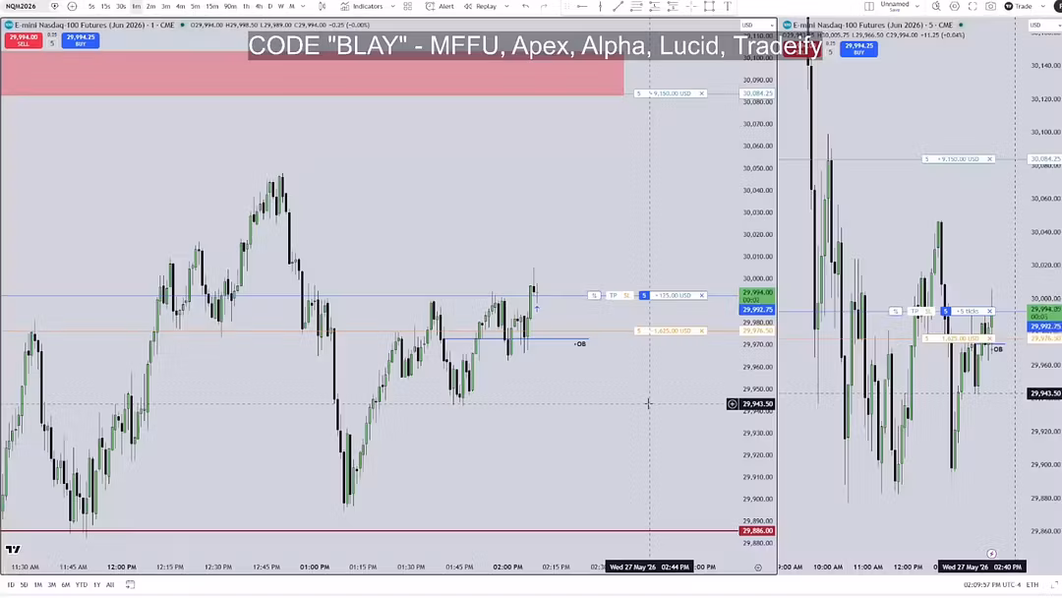Open the chart layout setup icon
Image resolution: width=1062 pixels, height=598 pixels.
(x=869, y=6)
